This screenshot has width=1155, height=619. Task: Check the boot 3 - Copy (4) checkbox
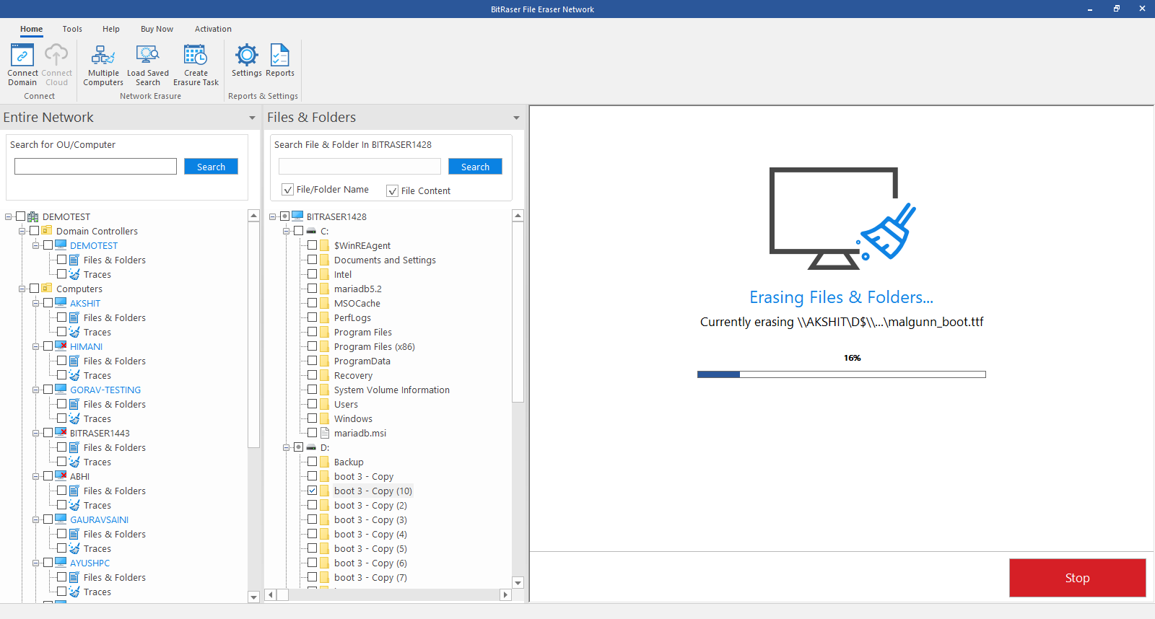(x=313, y=534)
